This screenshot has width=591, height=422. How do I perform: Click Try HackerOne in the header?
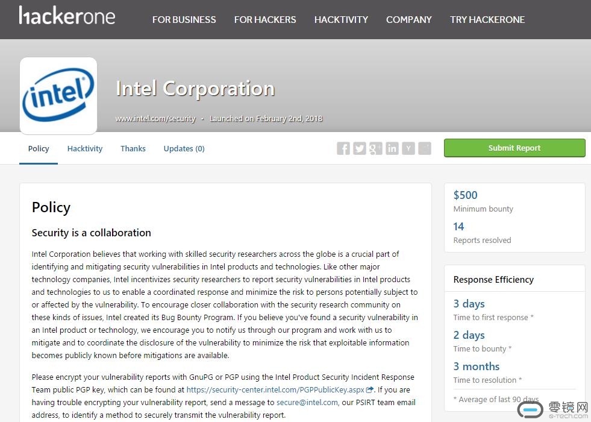487,19
